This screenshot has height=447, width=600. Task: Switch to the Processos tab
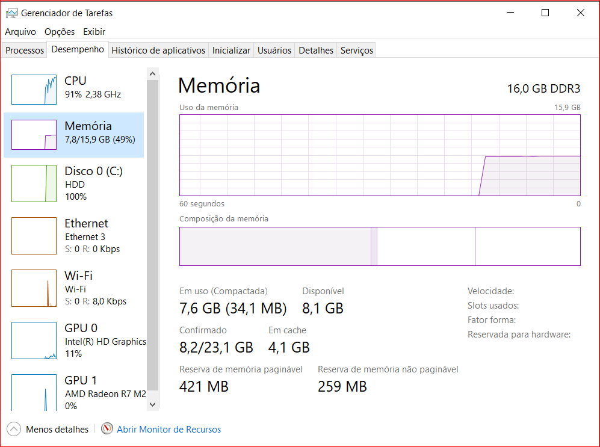(25, 51)
